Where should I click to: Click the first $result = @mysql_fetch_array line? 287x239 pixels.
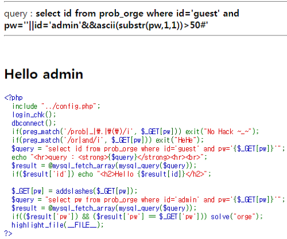(104, 166)
